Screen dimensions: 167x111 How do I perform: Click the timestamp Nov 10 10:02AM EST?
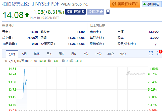(45, 18)
